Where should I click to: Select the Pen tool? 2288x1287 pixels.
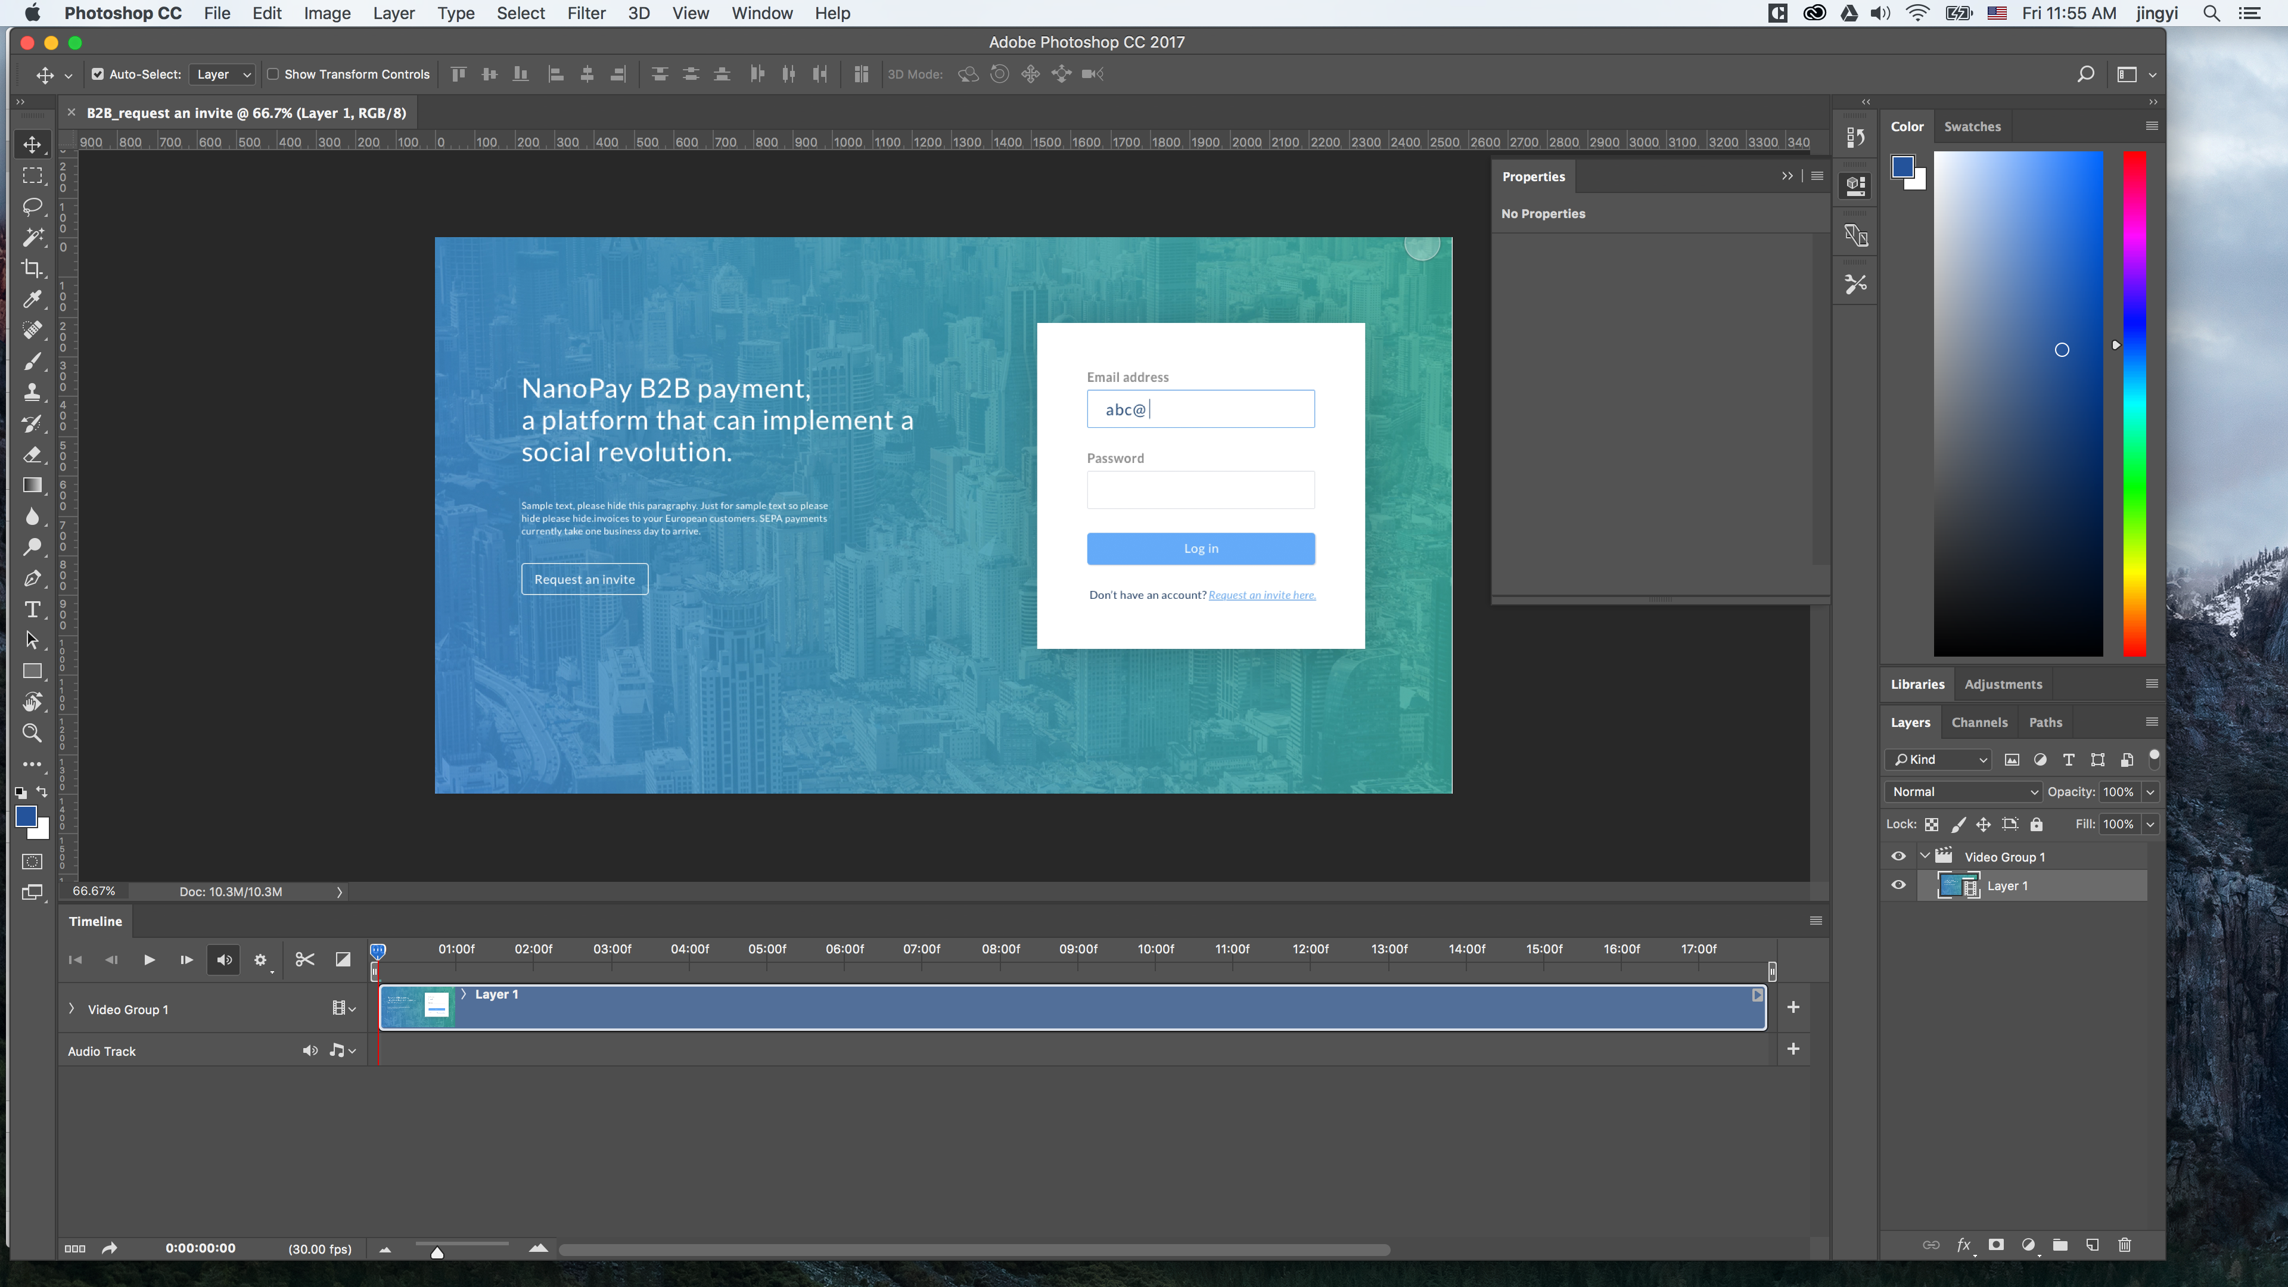pos(33,578)
